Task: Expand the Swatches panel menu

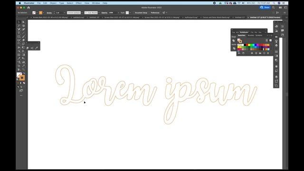Action: 271,36
